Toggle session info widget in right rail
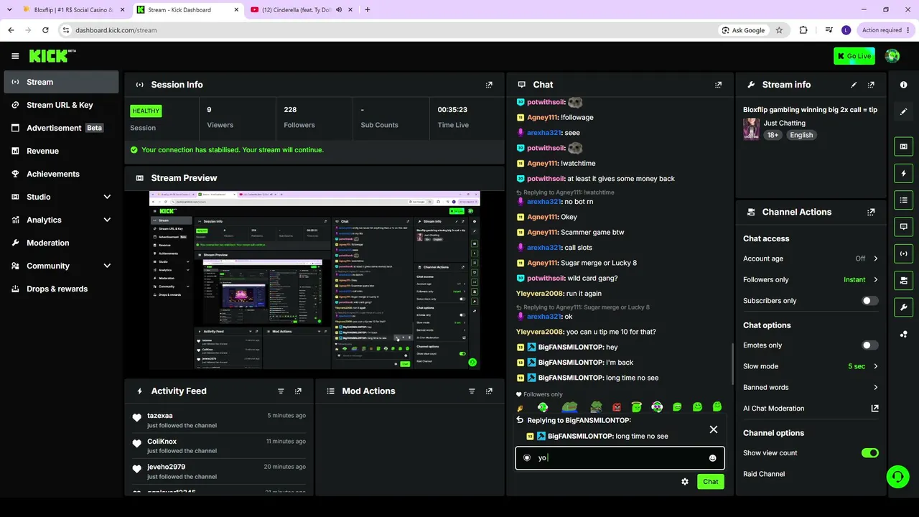The width and height of the screenshot is (919, 517). point(903,253)
